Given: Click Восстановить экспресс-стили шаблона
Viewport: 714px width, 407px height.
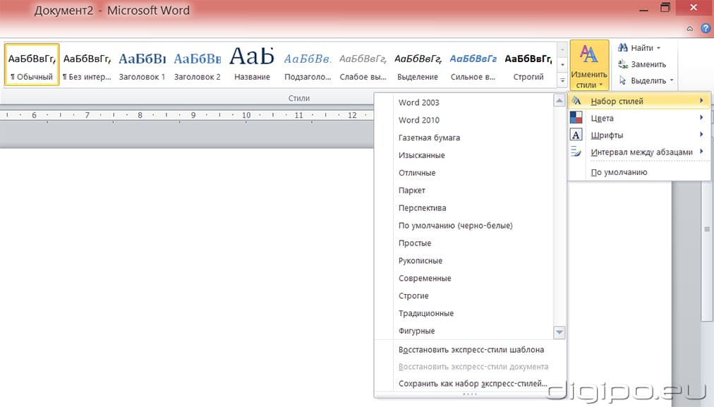Looking at the screenshot, I should click(x=471, y=349).
